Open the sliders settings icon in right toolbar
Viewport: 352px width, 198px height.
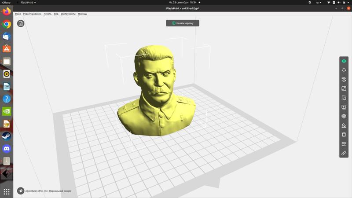pyautogui.click(x=344, y=144)
